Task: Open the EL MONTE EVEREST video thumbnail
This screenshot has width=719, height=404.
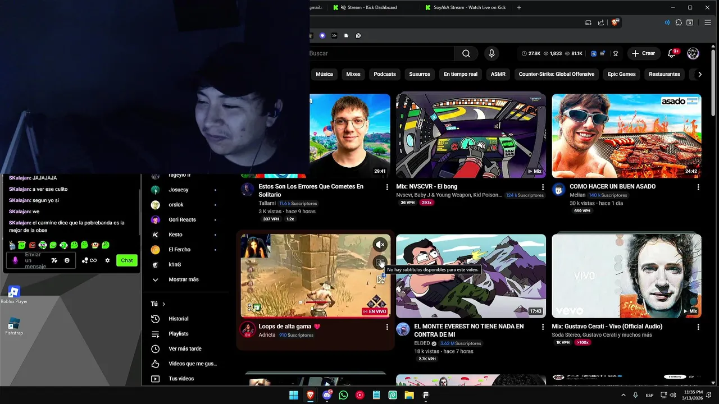Action: [x=471, y=276]
